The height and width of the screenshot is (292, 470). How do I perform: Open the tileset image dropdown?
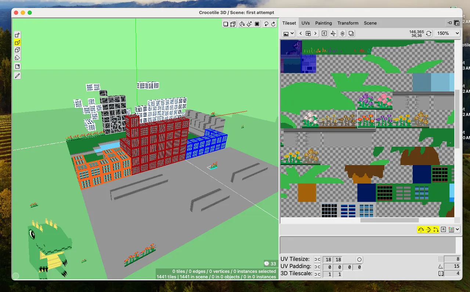tap(289, 33)
